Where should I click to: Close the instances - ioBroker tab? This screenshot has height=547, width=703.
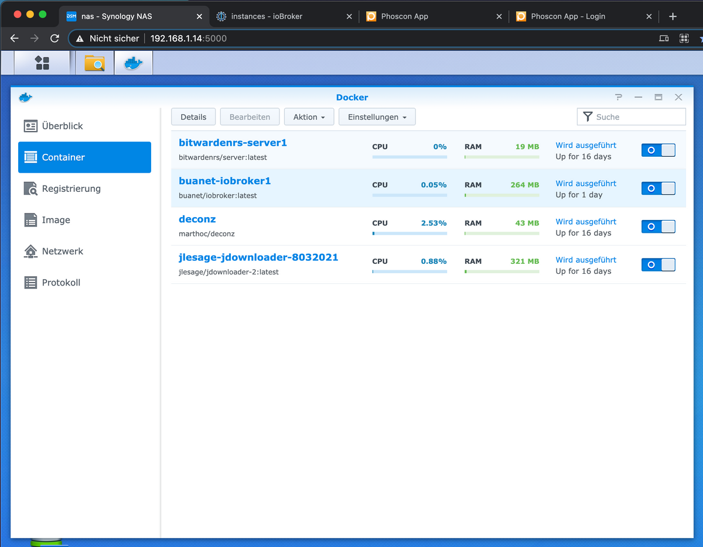tap(349, 16)
